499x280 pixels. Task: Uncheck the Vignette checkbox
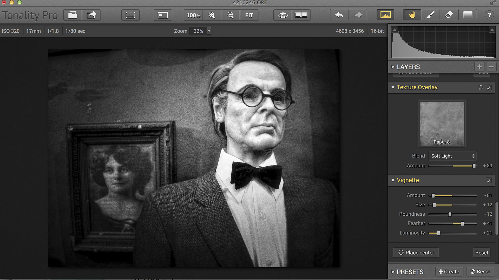tap(489, 180)
